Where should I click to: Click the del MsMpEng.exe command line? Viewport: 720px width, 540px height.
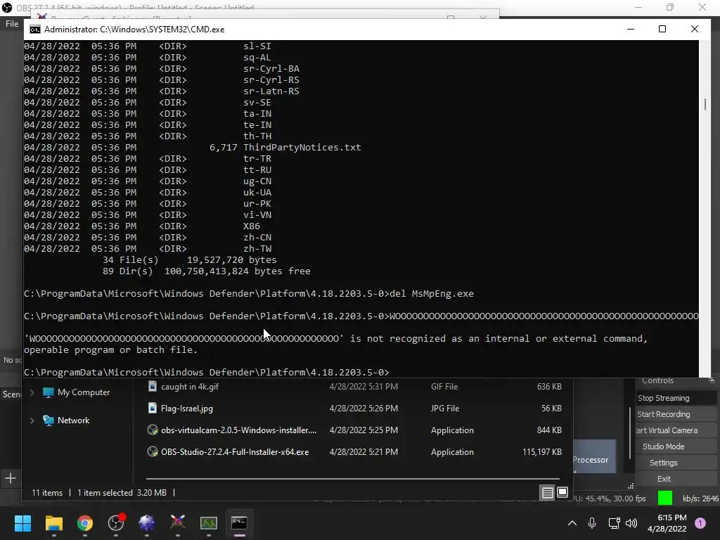click(248, 293)
